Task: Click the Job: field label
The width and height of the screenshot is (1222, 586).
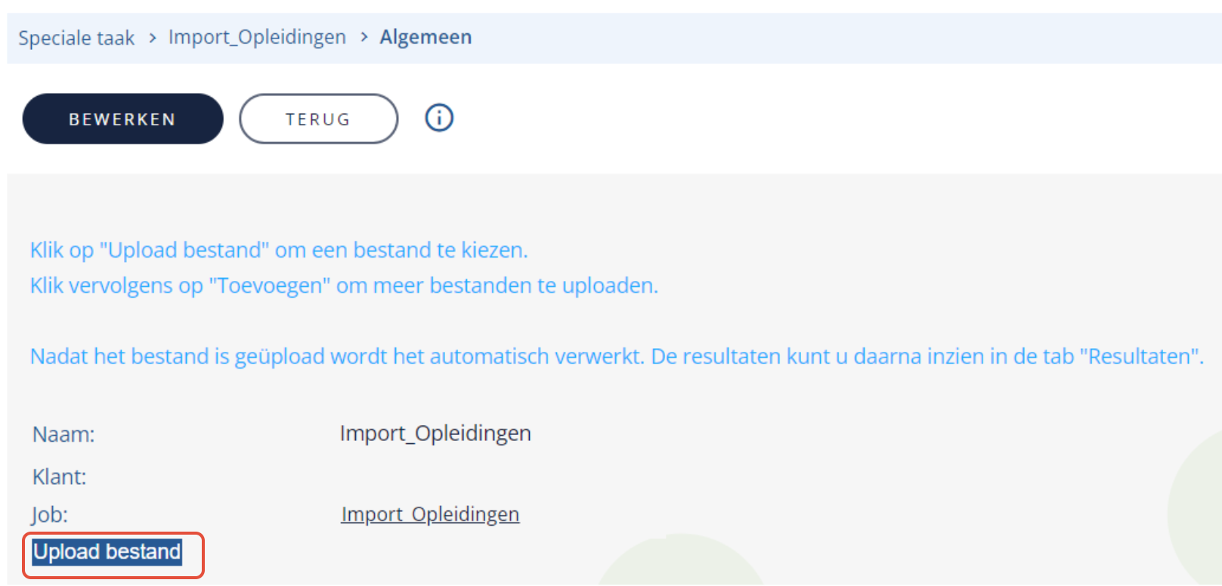Action: pos(50,515)
